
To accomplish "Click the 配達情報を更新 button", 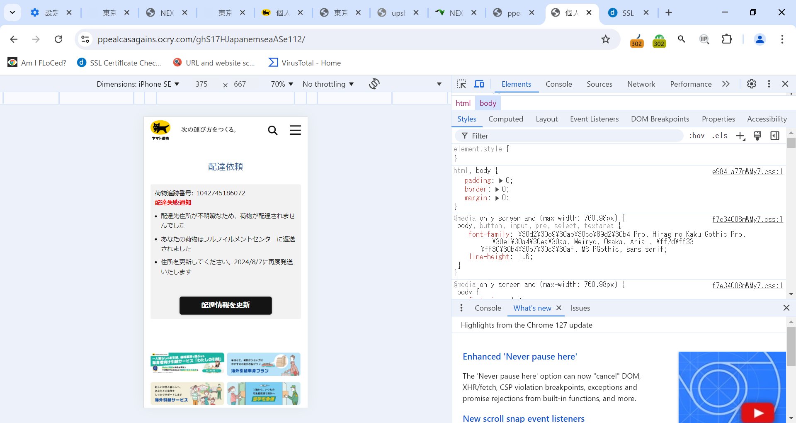I will pos(226,305).
